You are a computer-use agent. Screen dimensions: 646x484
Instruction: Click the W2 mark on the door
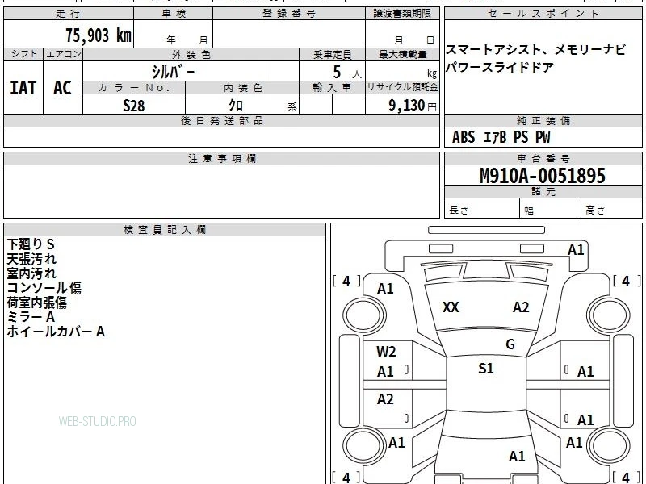386,352
